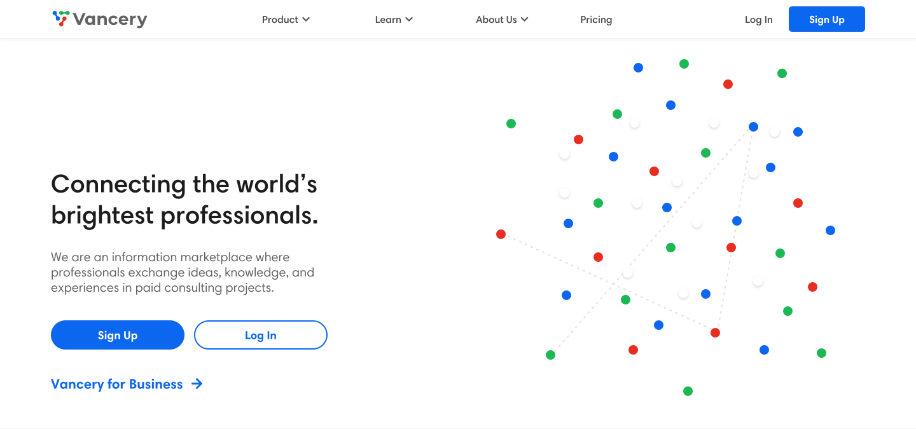Click the red dot at far left of network graphic

[501, 234]
